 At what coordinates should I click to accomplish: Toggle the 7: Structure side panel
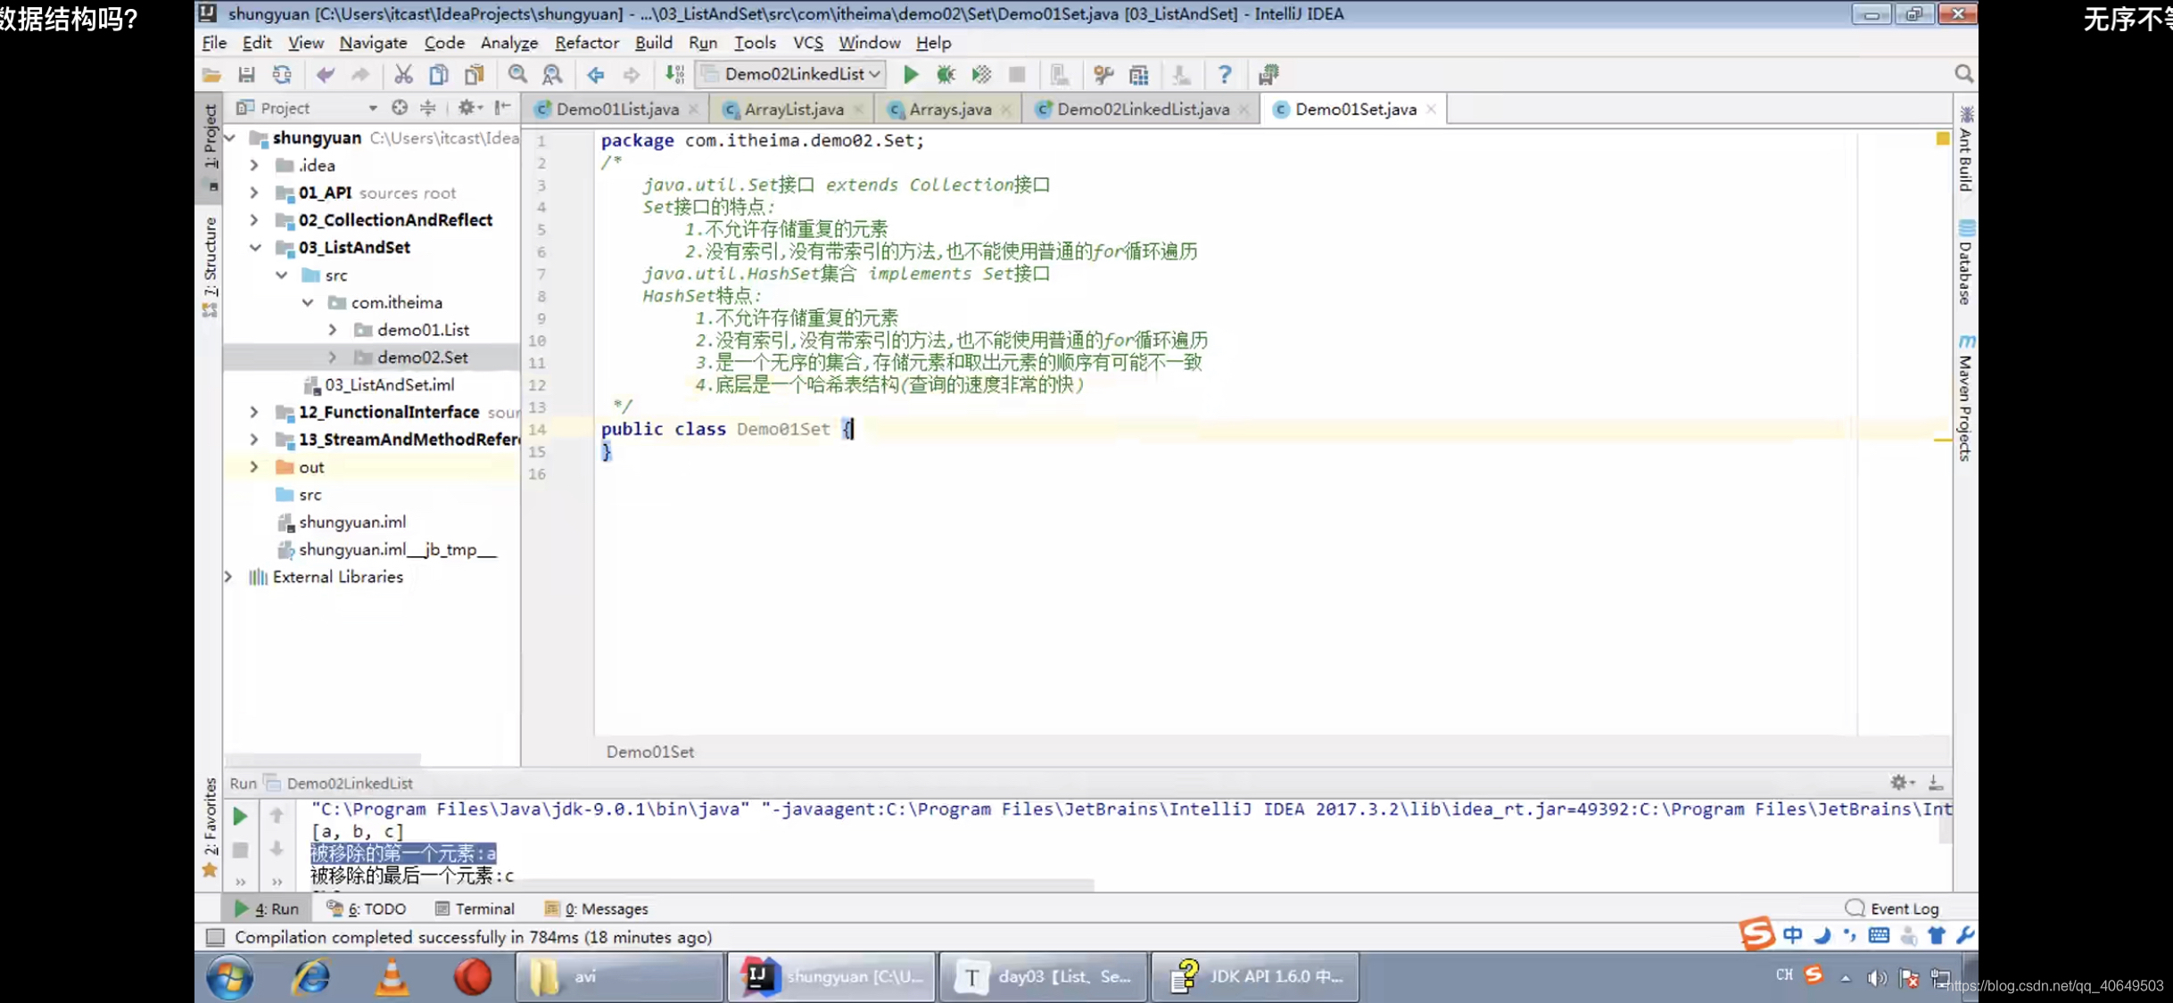211,266
